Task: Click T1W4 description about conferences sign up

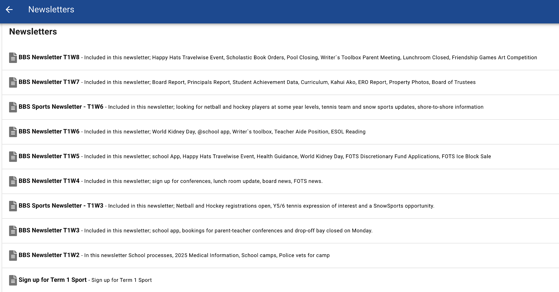Action: point(203,181)
